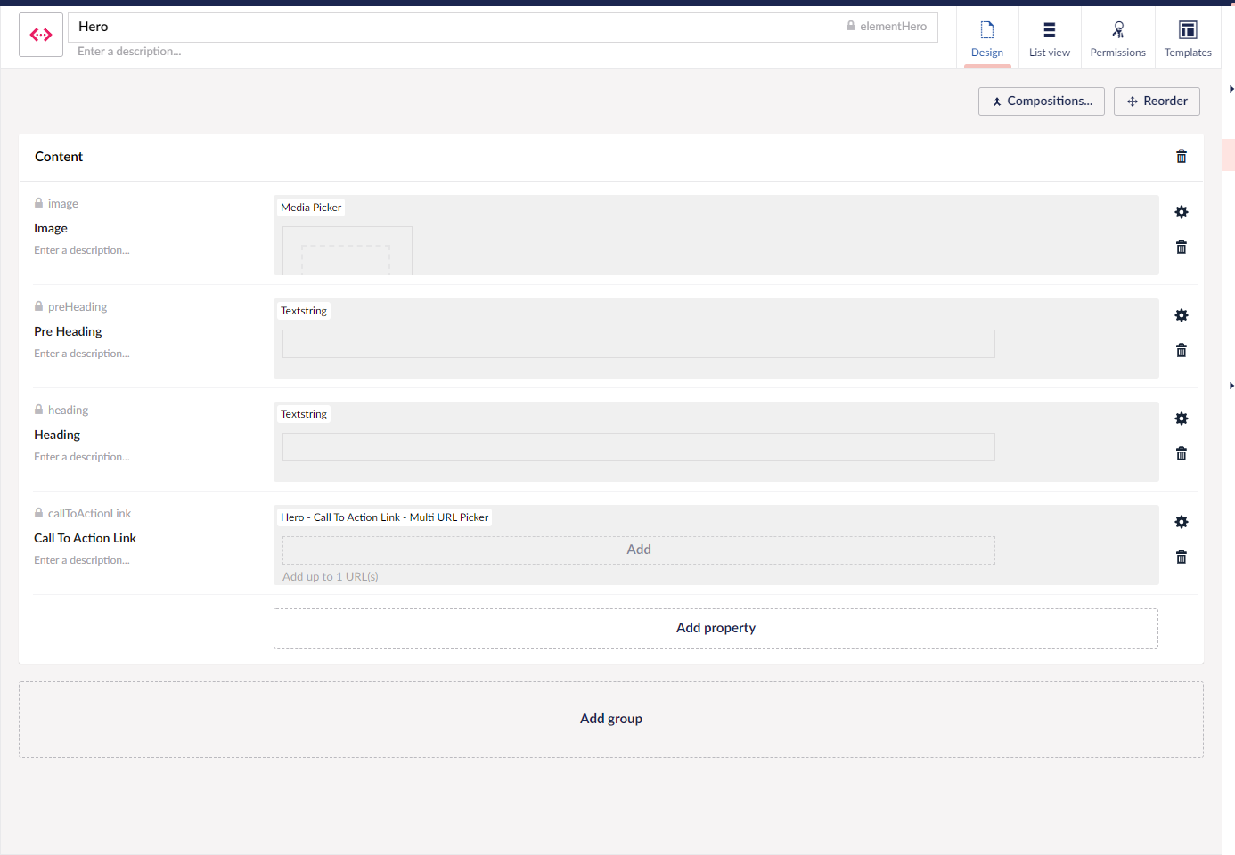The image size is (1235, 855).
Task: Delete the Pre Heading property
Action: tap(1182, 351)
